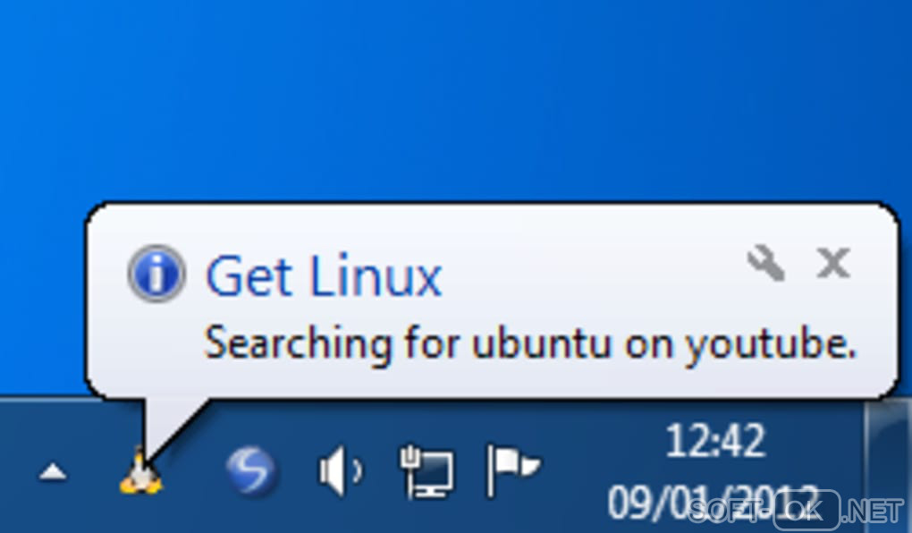Open the volume speaker tray icon
912x533 pixels.
pos(341,471)
